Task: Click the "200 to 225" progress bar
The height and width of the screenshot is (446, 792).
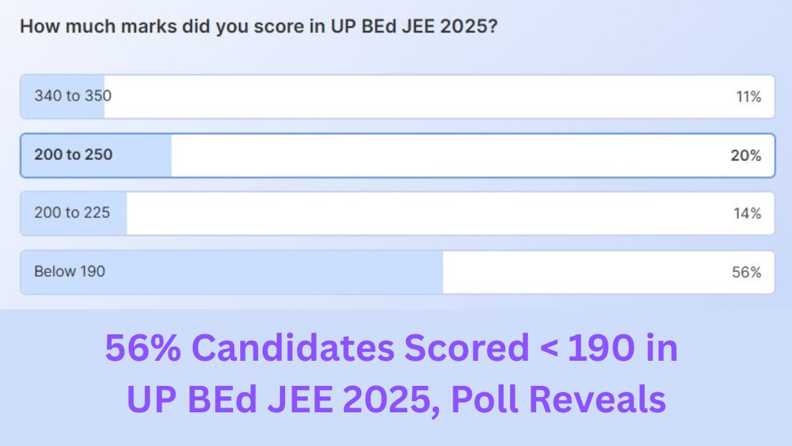Action: click(x=74, y=213)
